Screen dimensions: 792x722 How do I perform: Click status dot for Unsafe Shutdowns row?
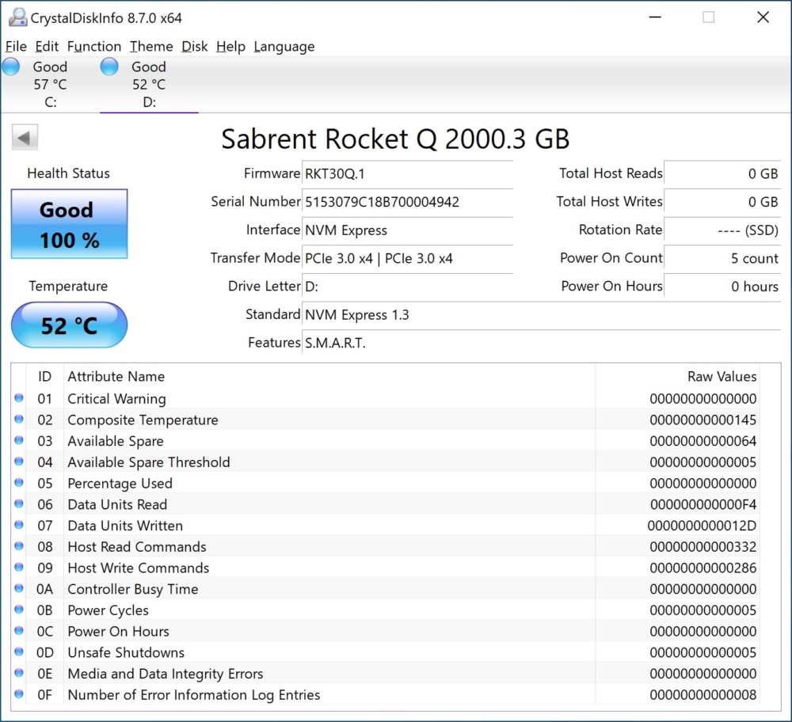pyautogui.click(x=19, y=652)
